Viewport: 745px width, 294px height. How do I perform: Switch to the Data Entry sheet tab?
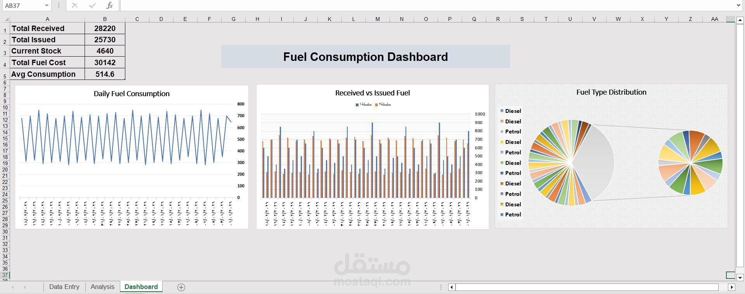(x=64, y=287)
